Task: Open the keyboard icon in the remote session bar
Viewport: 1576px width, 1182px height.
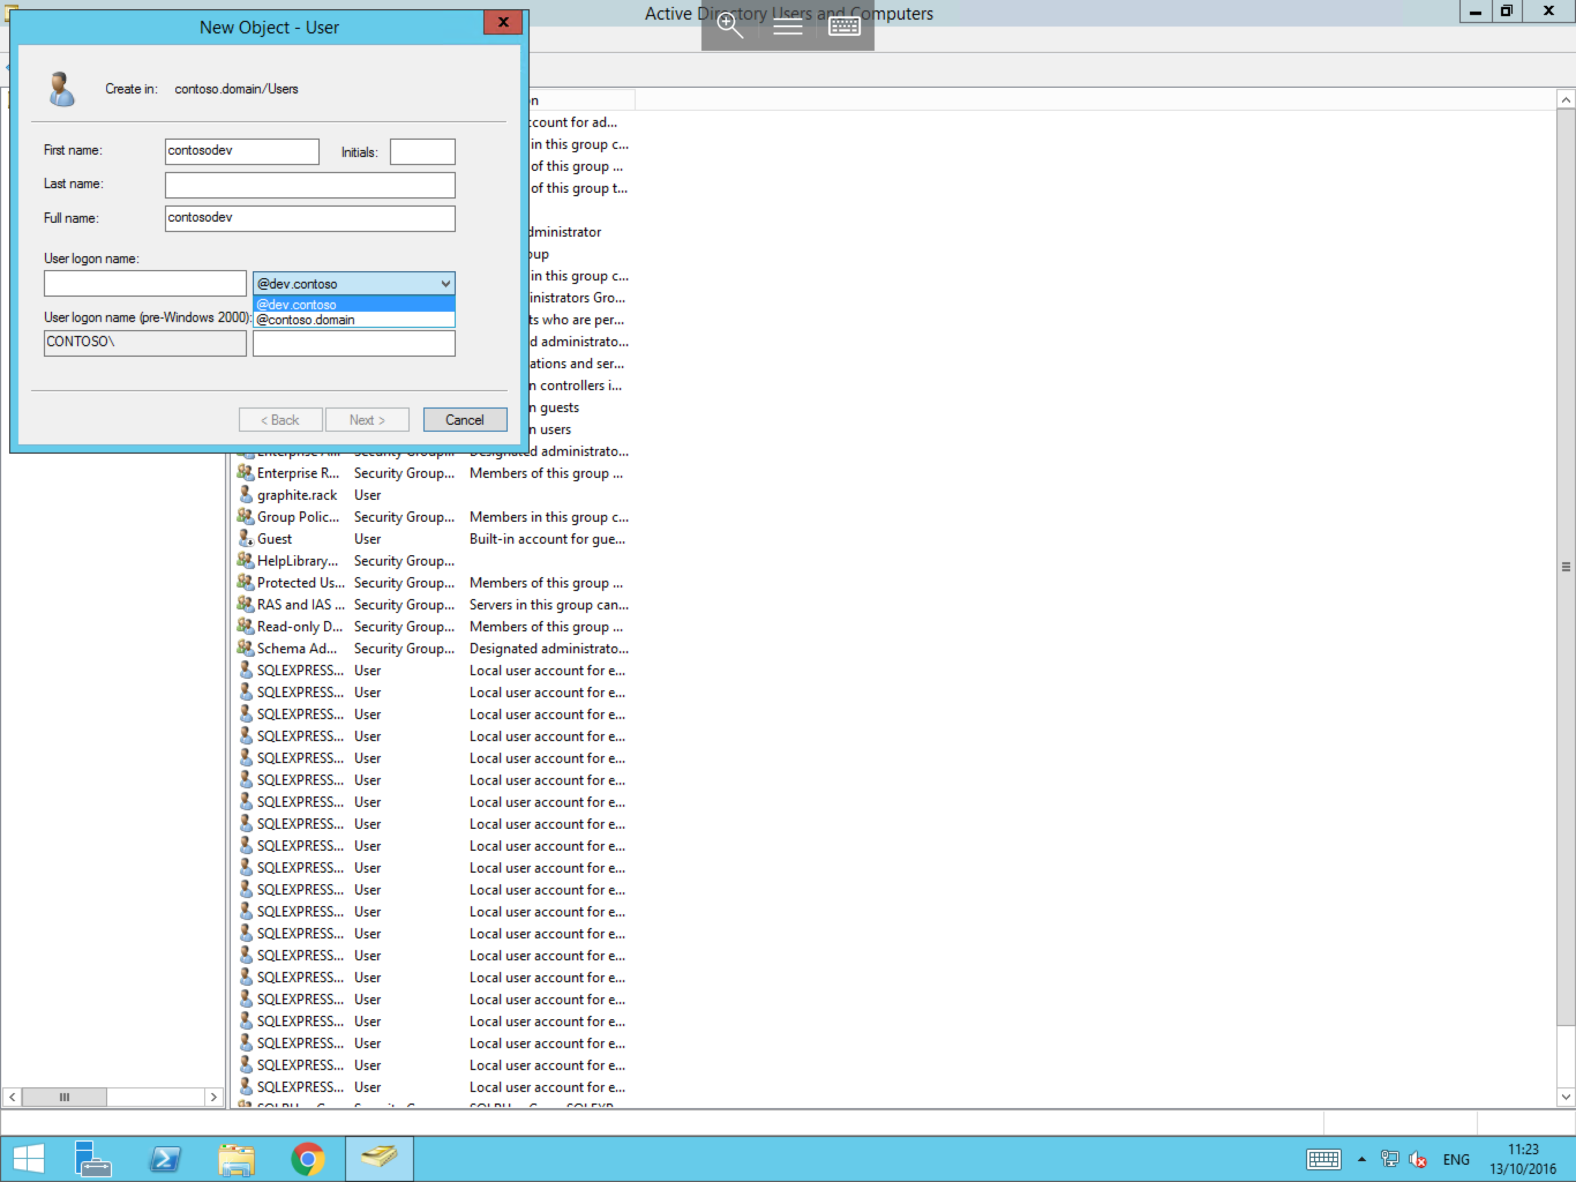Action: tap(845, 27)
